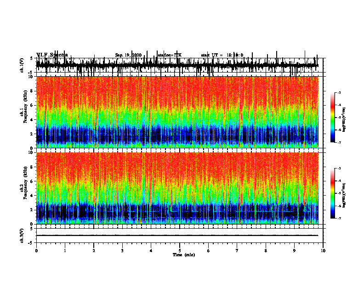Click the ch.2 spectrogram panel
364x281 pixels.
177,188
